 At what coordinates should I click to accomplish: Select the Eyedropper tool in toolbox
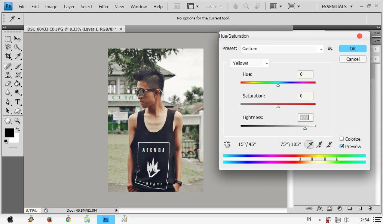coord(17,56)
